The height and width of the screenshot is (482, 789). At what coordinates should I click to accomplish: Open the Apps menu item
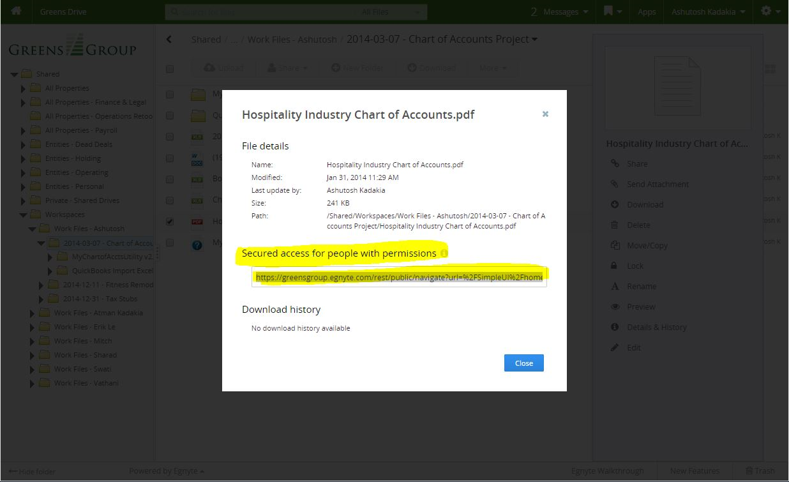(x=647, y=11)
